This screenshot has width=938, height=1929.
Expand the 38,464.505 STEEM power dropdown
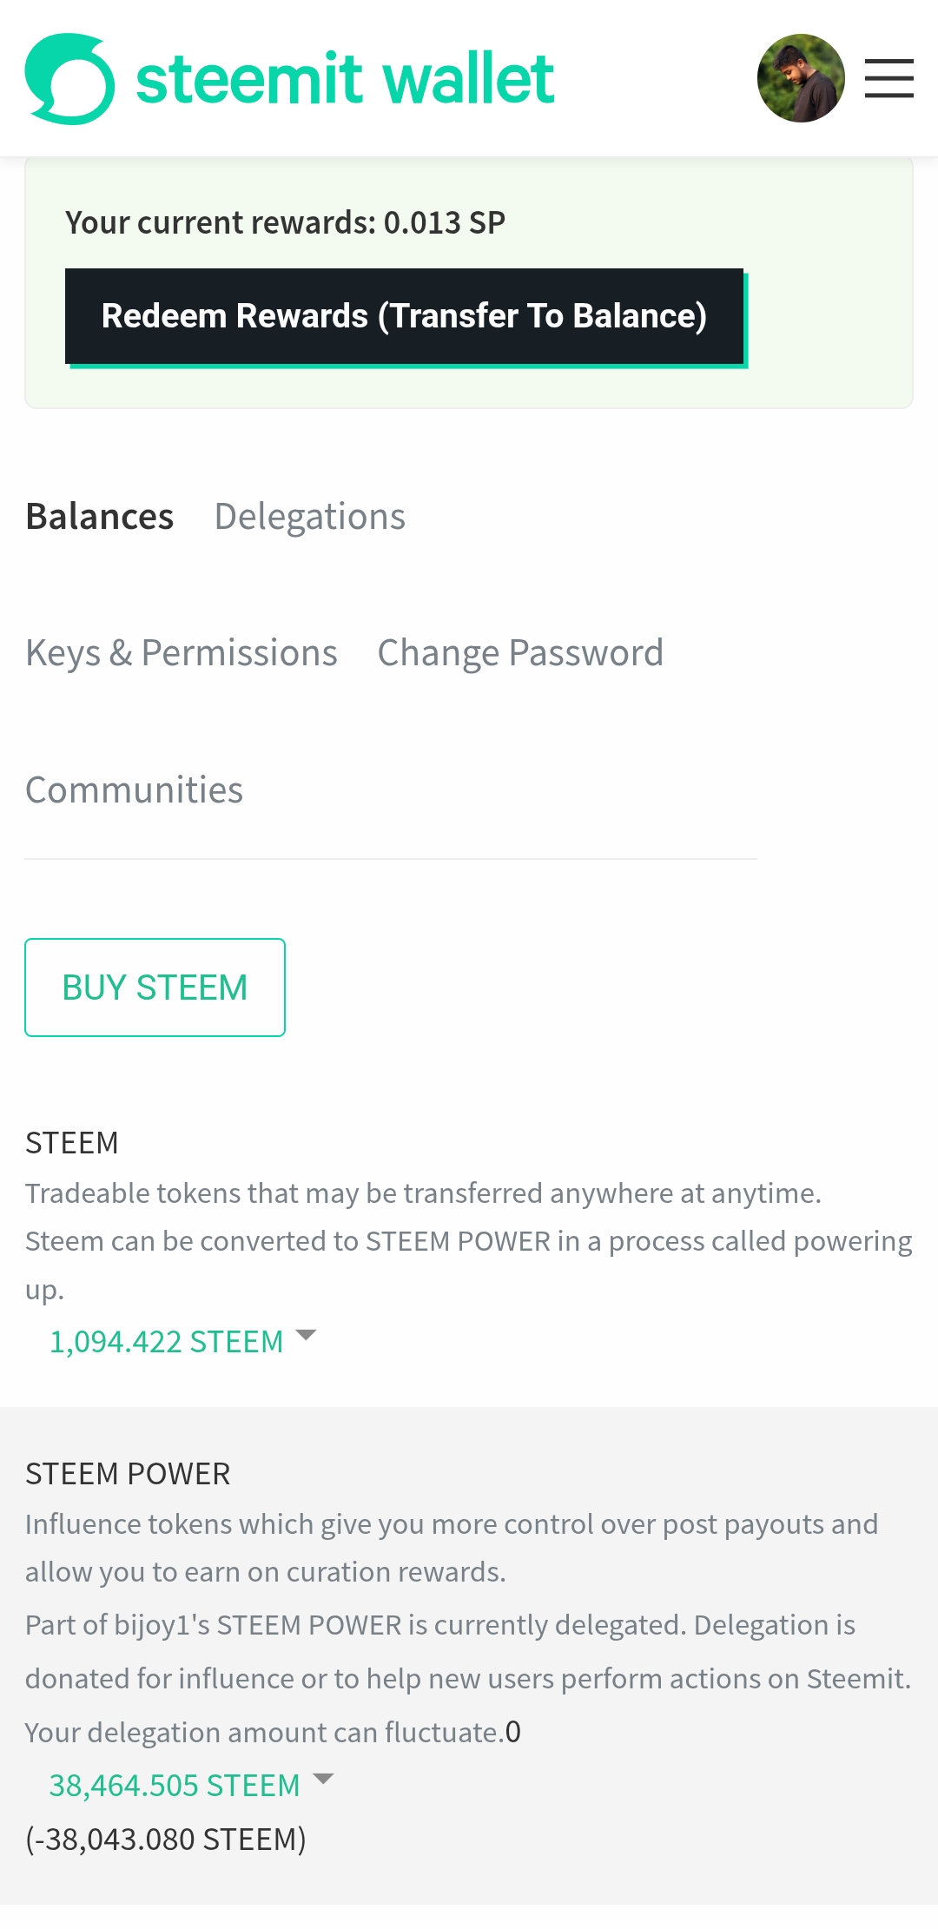pos(175,1786)
